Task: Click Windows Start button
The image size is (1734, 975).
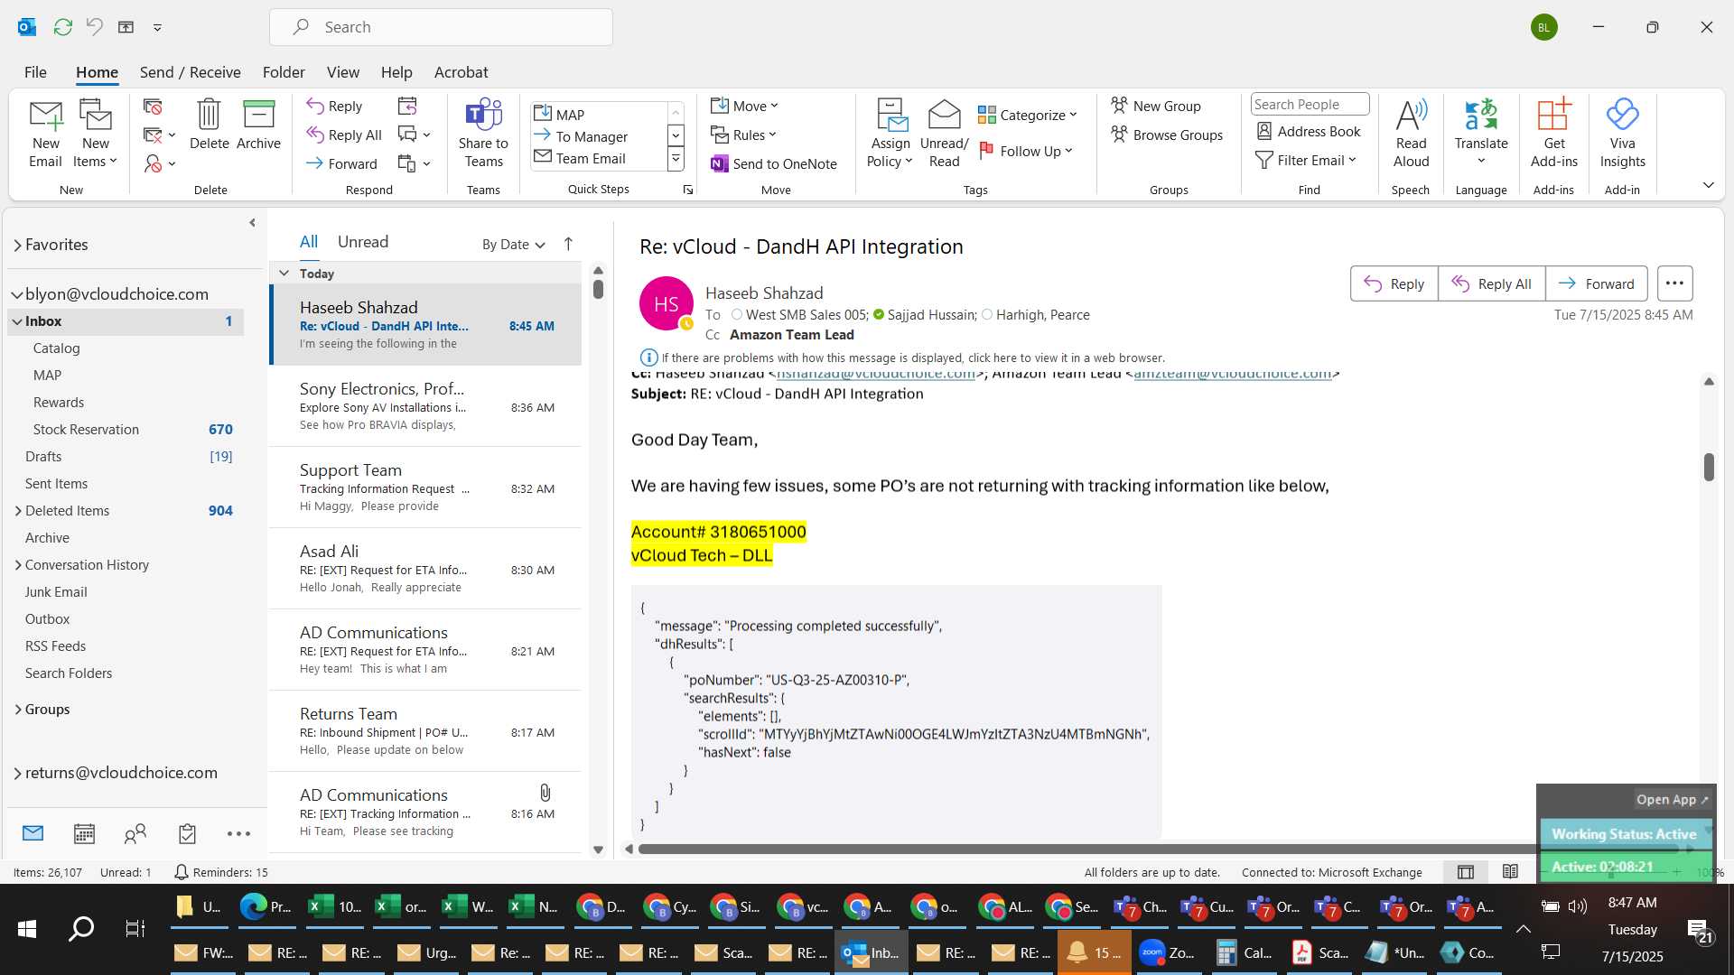Action: pos(27,928)
